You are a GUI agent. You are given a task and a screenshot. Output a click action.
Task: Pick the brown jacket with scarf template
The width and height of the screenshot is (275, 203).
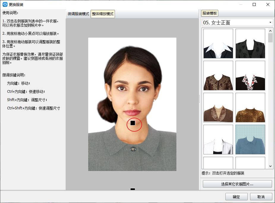(218, 108)
